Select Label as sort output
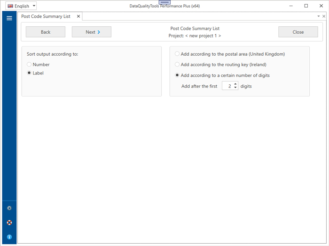The width and height of the screenshot is (329, 246). coord(30,73)
